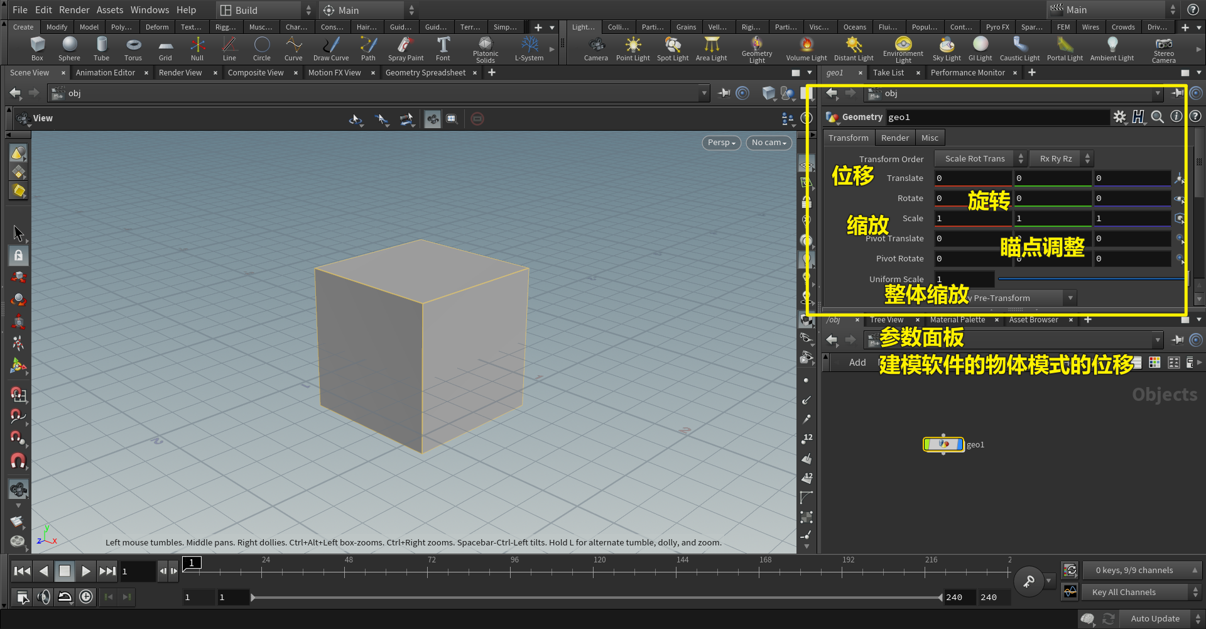Viewport: 1206px width, 629px height.
Task: Open the Render menu
Action: (74, 10)
